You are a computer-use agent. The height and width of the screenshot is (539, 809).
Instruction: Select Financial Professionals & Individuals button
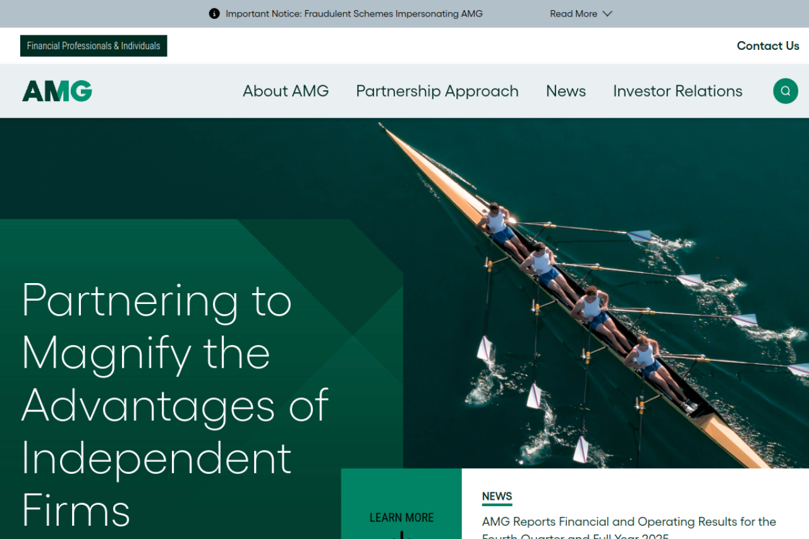point(94,45)
